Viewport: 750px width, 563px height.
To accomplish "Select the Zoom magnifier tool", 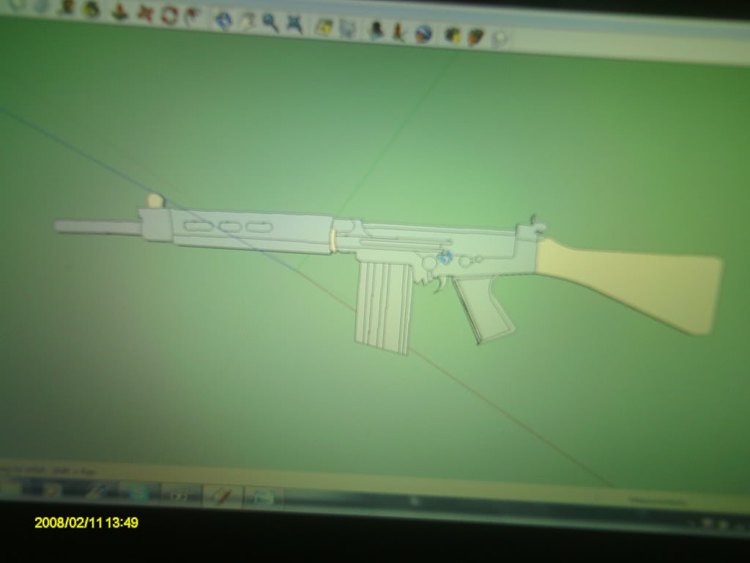I will (x=271, y=23).
